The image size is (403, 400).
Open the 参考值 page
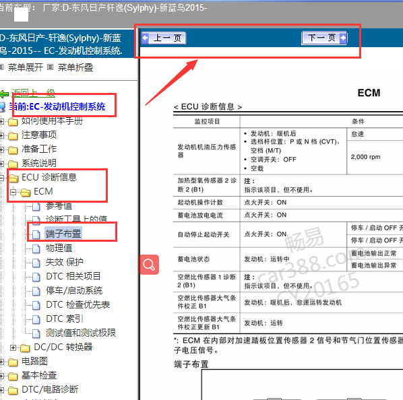[x=59, y=206]
